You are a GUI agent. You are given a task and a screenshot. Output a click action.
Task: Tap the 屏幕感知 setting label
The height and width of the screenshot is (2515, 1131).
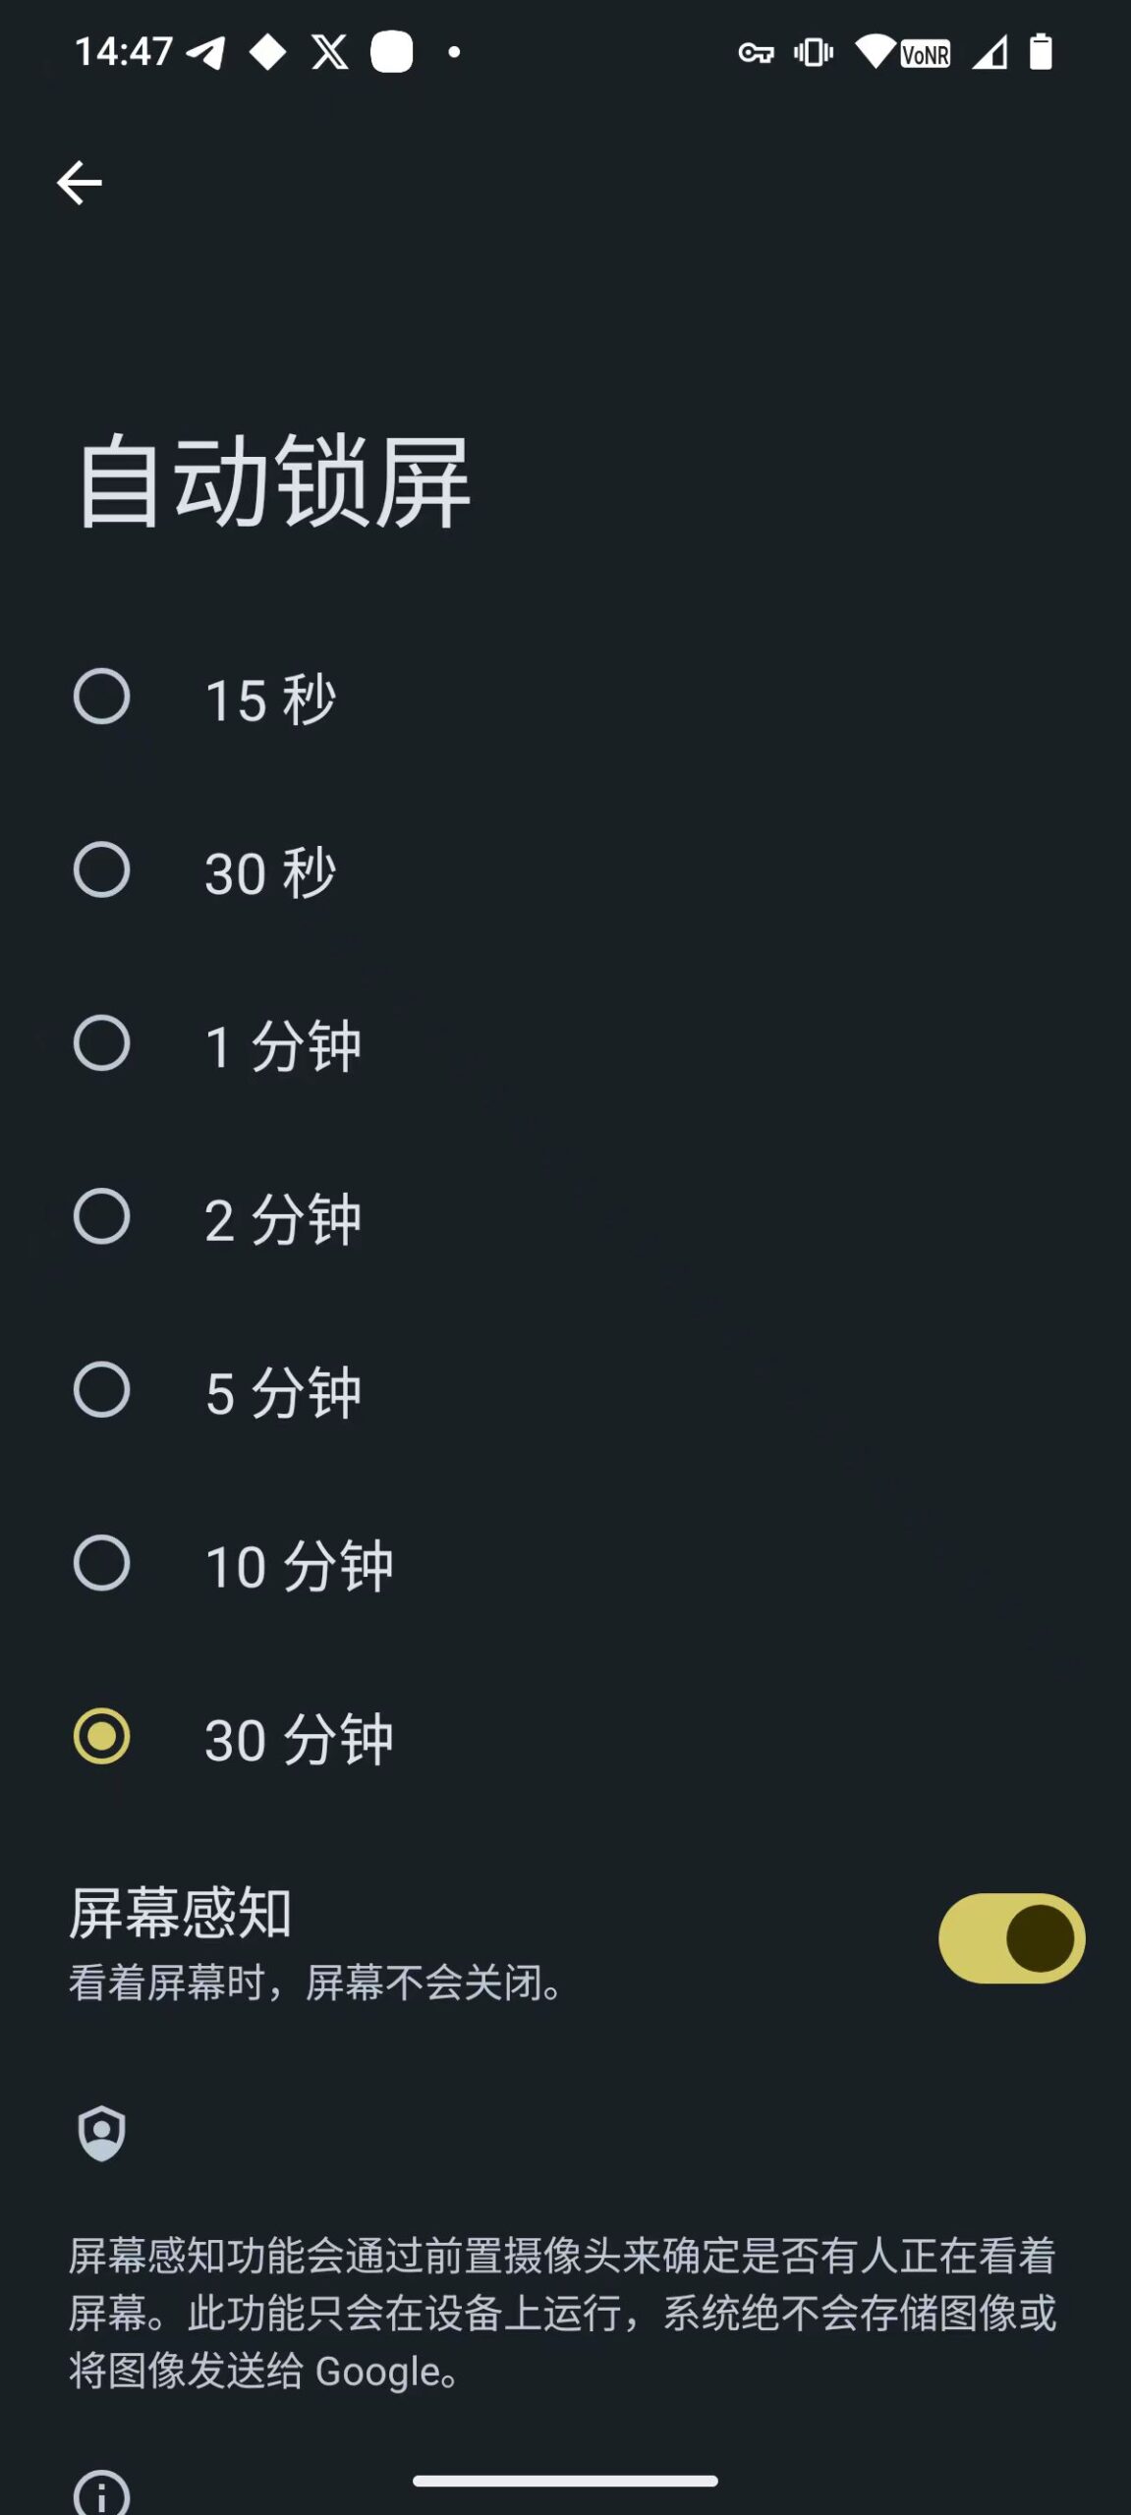click(181, 1914)
